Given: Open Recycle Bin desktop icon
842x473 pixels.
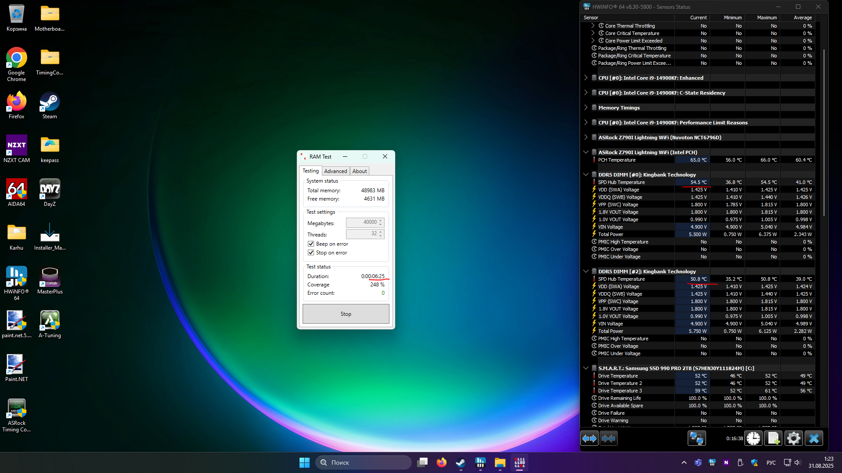Looking at the screenshot, I should pos(17,18).
